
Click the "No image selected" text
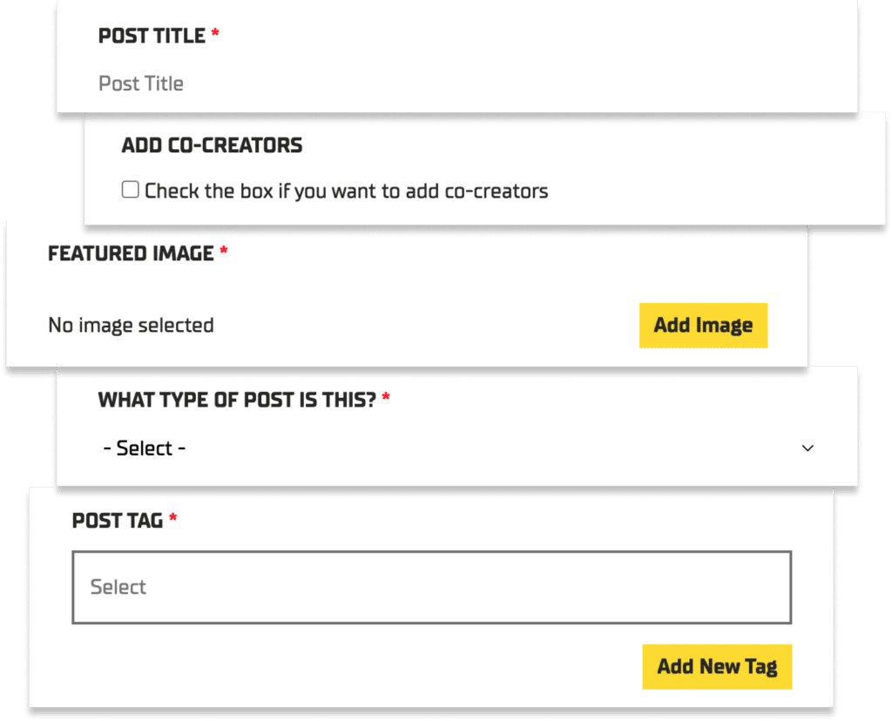tap(131, 326)
